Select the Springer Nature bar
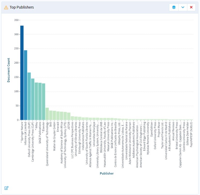The width and height of the screenshot is (200, 195). 22,73
